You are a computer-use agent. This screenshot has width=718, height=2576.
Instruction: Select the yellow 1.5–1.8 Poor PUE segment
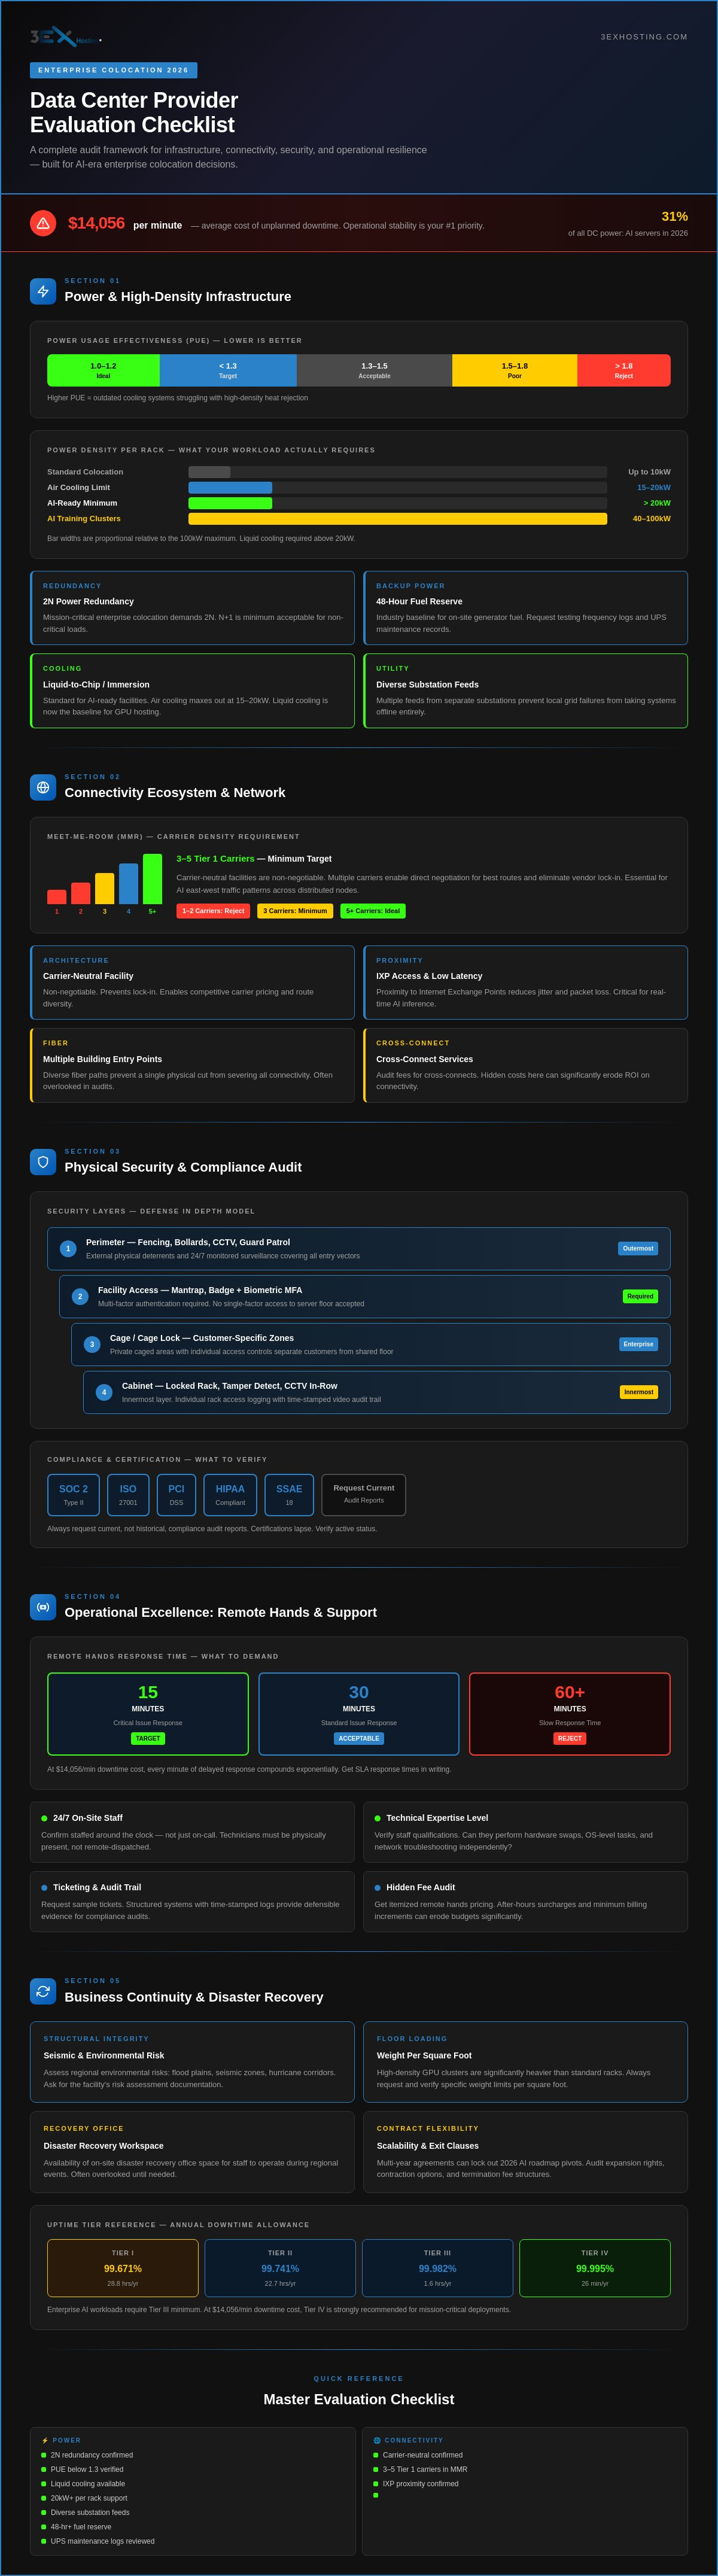[x=514, y=370]
